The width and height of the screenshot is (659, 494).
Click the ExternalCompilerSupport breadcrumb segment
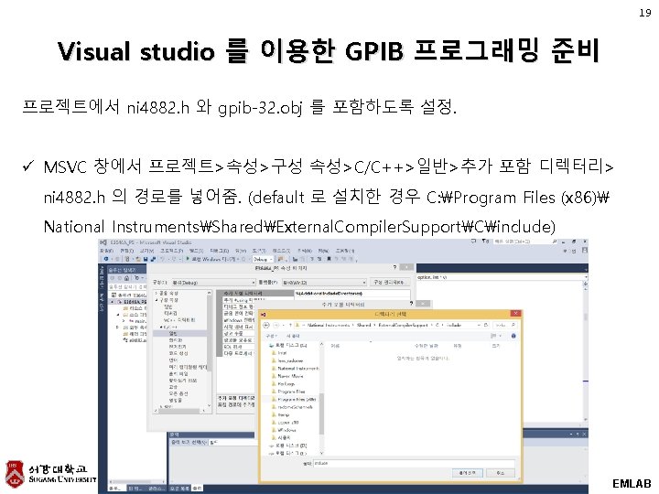pyautogui.click(x=403, y=325)
